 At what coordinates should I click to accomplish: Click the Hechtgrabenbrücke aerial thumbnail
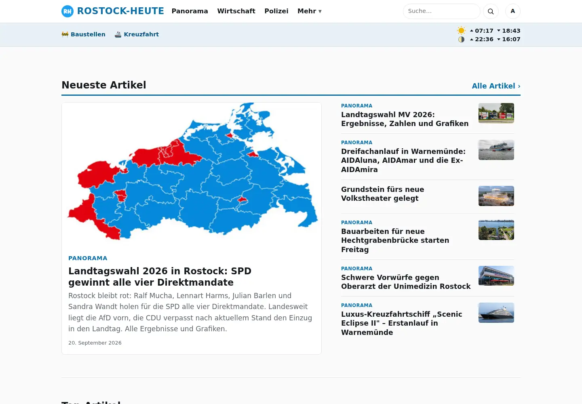pyautogui.click(x=496, y=230)
